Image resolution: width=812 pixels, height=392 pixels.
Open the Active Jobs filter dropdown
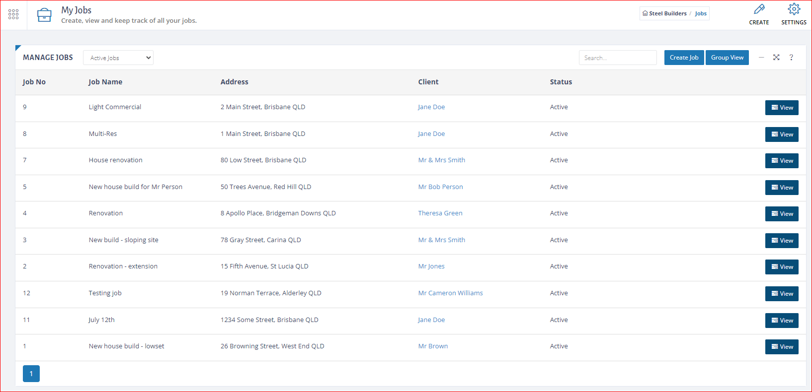click(x=118, y=58)
